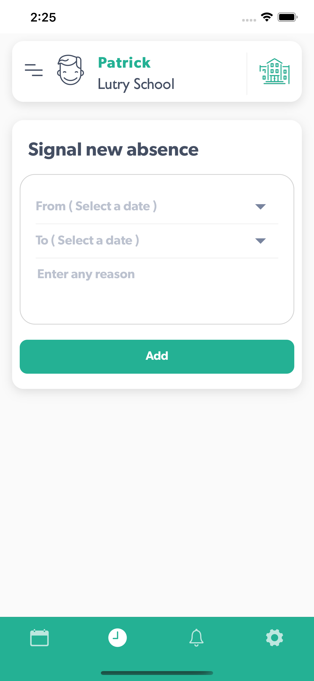This screenshot has height=681, width=314.
Task: Tap the home indicator bar
Action: (157, 673)
